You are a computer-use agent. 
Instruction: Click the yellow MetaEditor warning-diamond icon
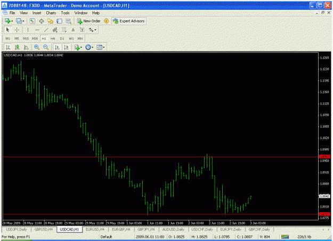pyautogui.click(x=106, y=21)
